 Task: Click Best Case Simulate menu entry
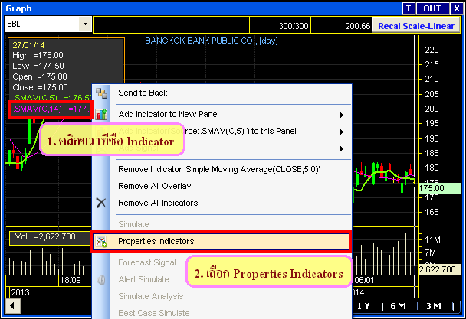(x=153, y=313)
